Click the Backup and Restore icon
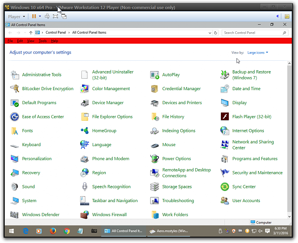Screen dimensions: 298x243 (x=224, y=75)
